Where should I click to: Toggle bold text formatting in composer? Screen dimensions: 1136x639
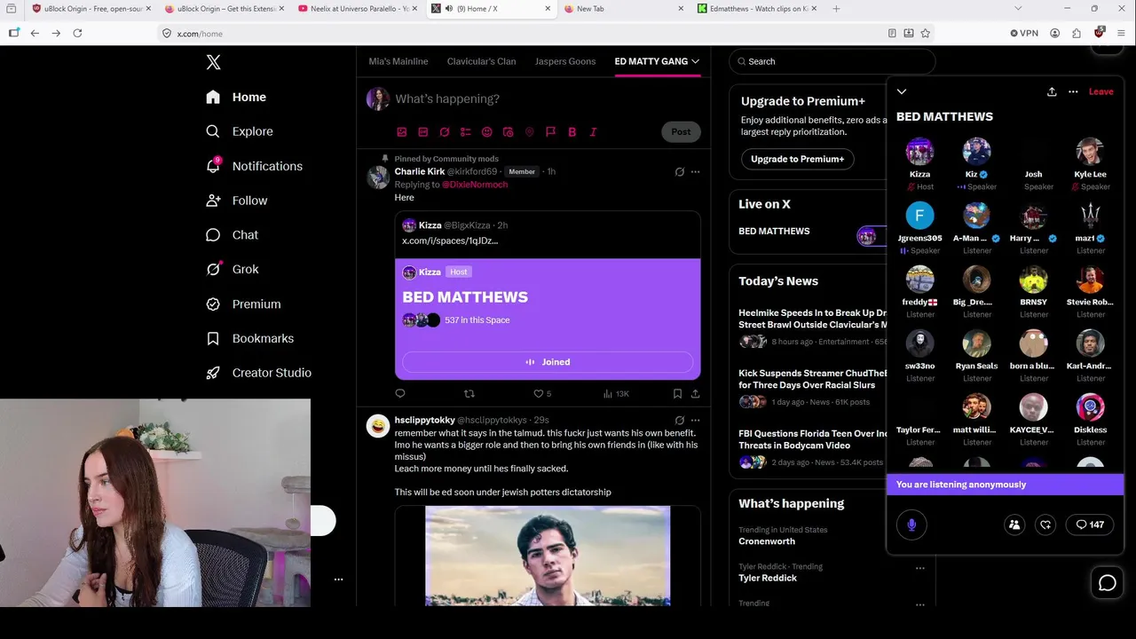(572, 132)
